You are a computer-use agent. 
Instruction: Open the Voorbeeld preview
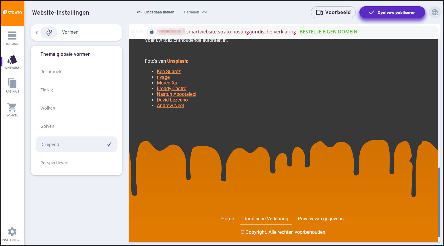[x=333, y=13]
